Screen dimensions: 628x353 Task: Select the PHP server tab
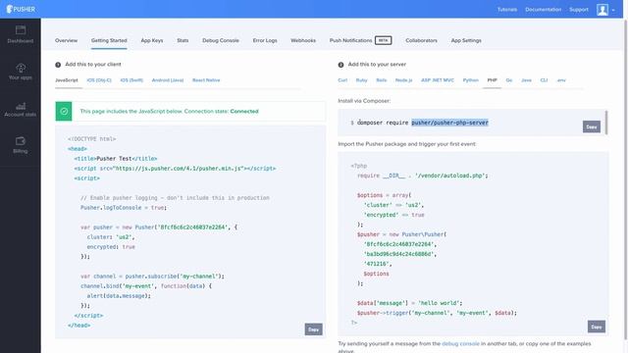coord(493,80)
